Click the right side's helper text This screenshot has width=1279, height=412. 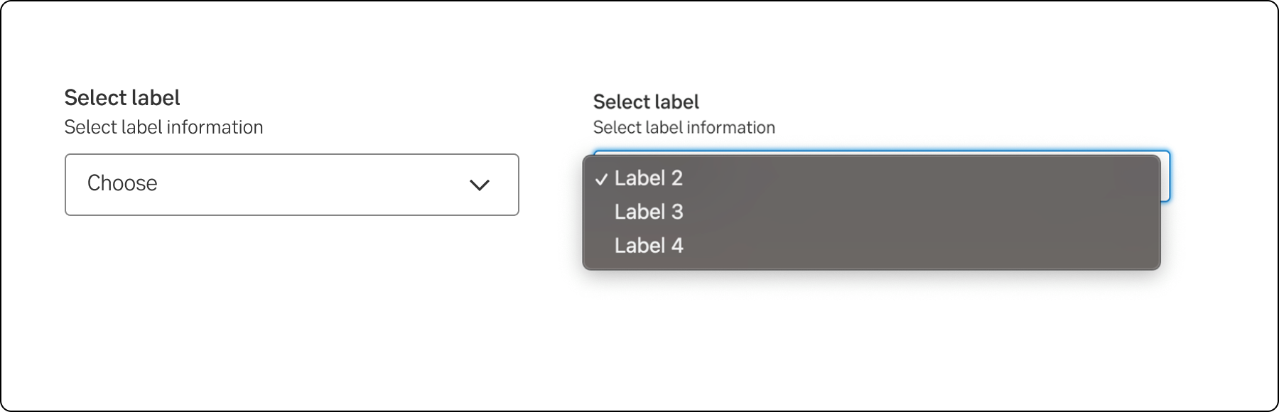[x=684, y=128]
